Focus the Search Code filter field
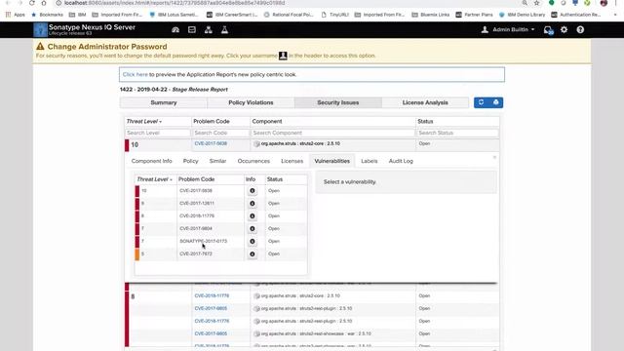 (221, 133)
